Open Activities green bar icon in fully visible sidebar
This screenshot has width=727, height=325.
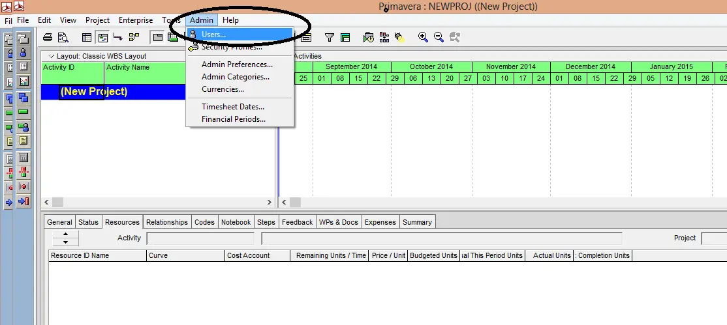(23, 112)
